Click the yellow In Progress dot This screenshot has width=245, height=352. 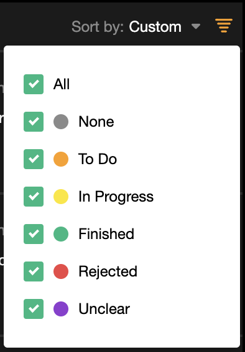pos(61,197)
